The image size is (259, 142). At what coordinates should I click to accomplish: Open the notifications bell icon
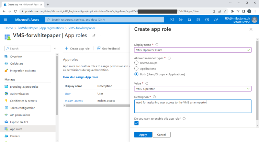click(x=190, y=19)
